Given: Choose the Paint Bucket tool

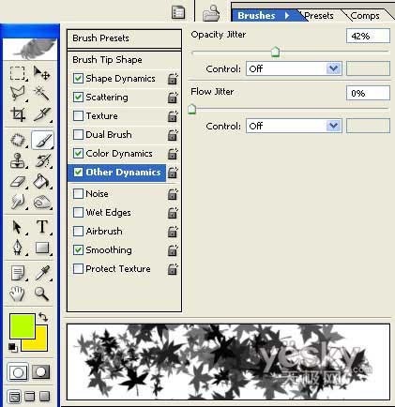Looking at the screenshot, I should 42,181.
